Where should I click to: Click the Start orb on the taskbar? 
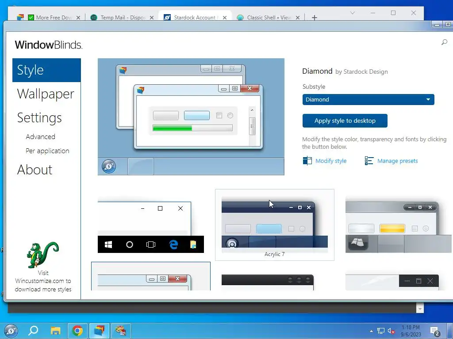tap(11, 331)
